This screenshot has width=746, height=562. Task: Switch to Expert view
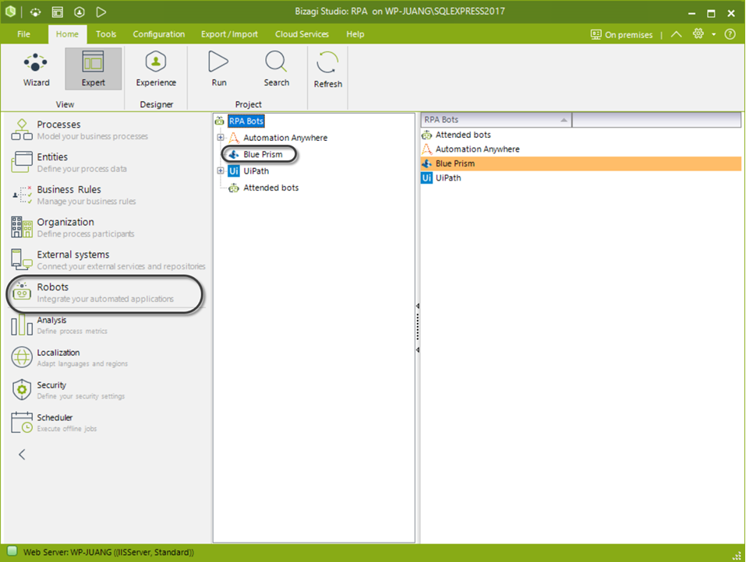pyautogui.click(x=94, y=69)
